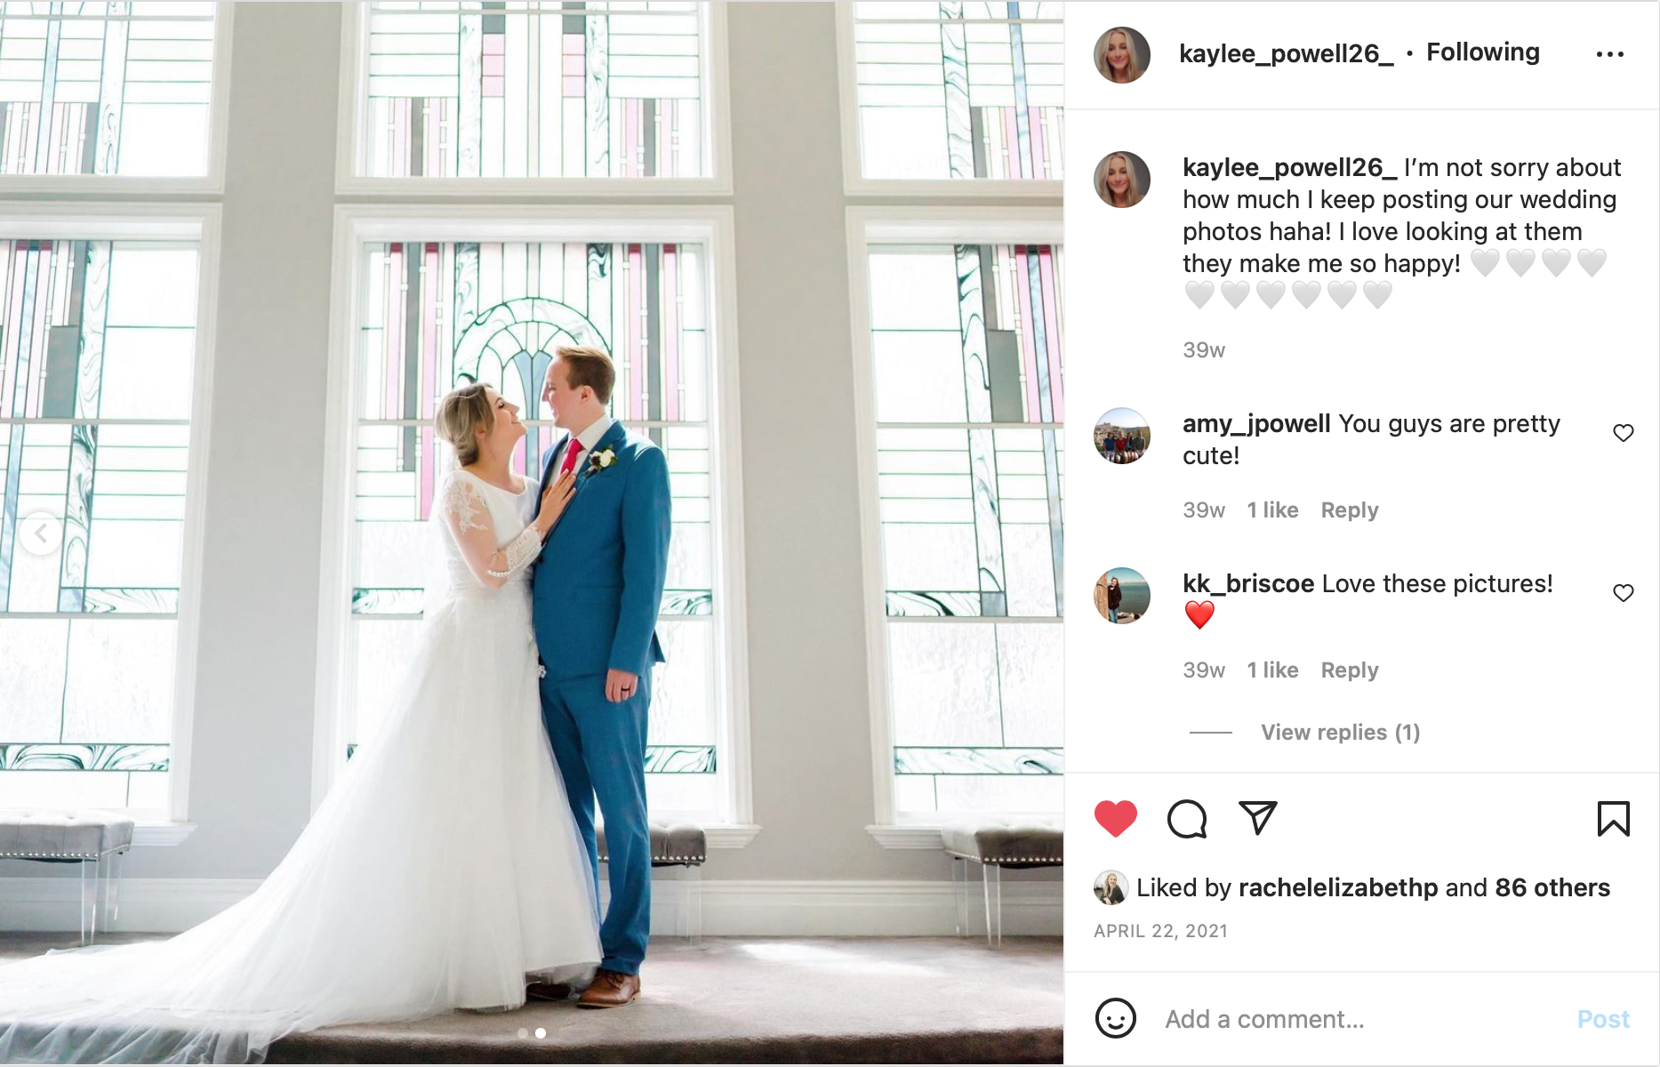Open amy_jpowell's profile avatar
The image size is (1660, 1067).
point(1121,436)
